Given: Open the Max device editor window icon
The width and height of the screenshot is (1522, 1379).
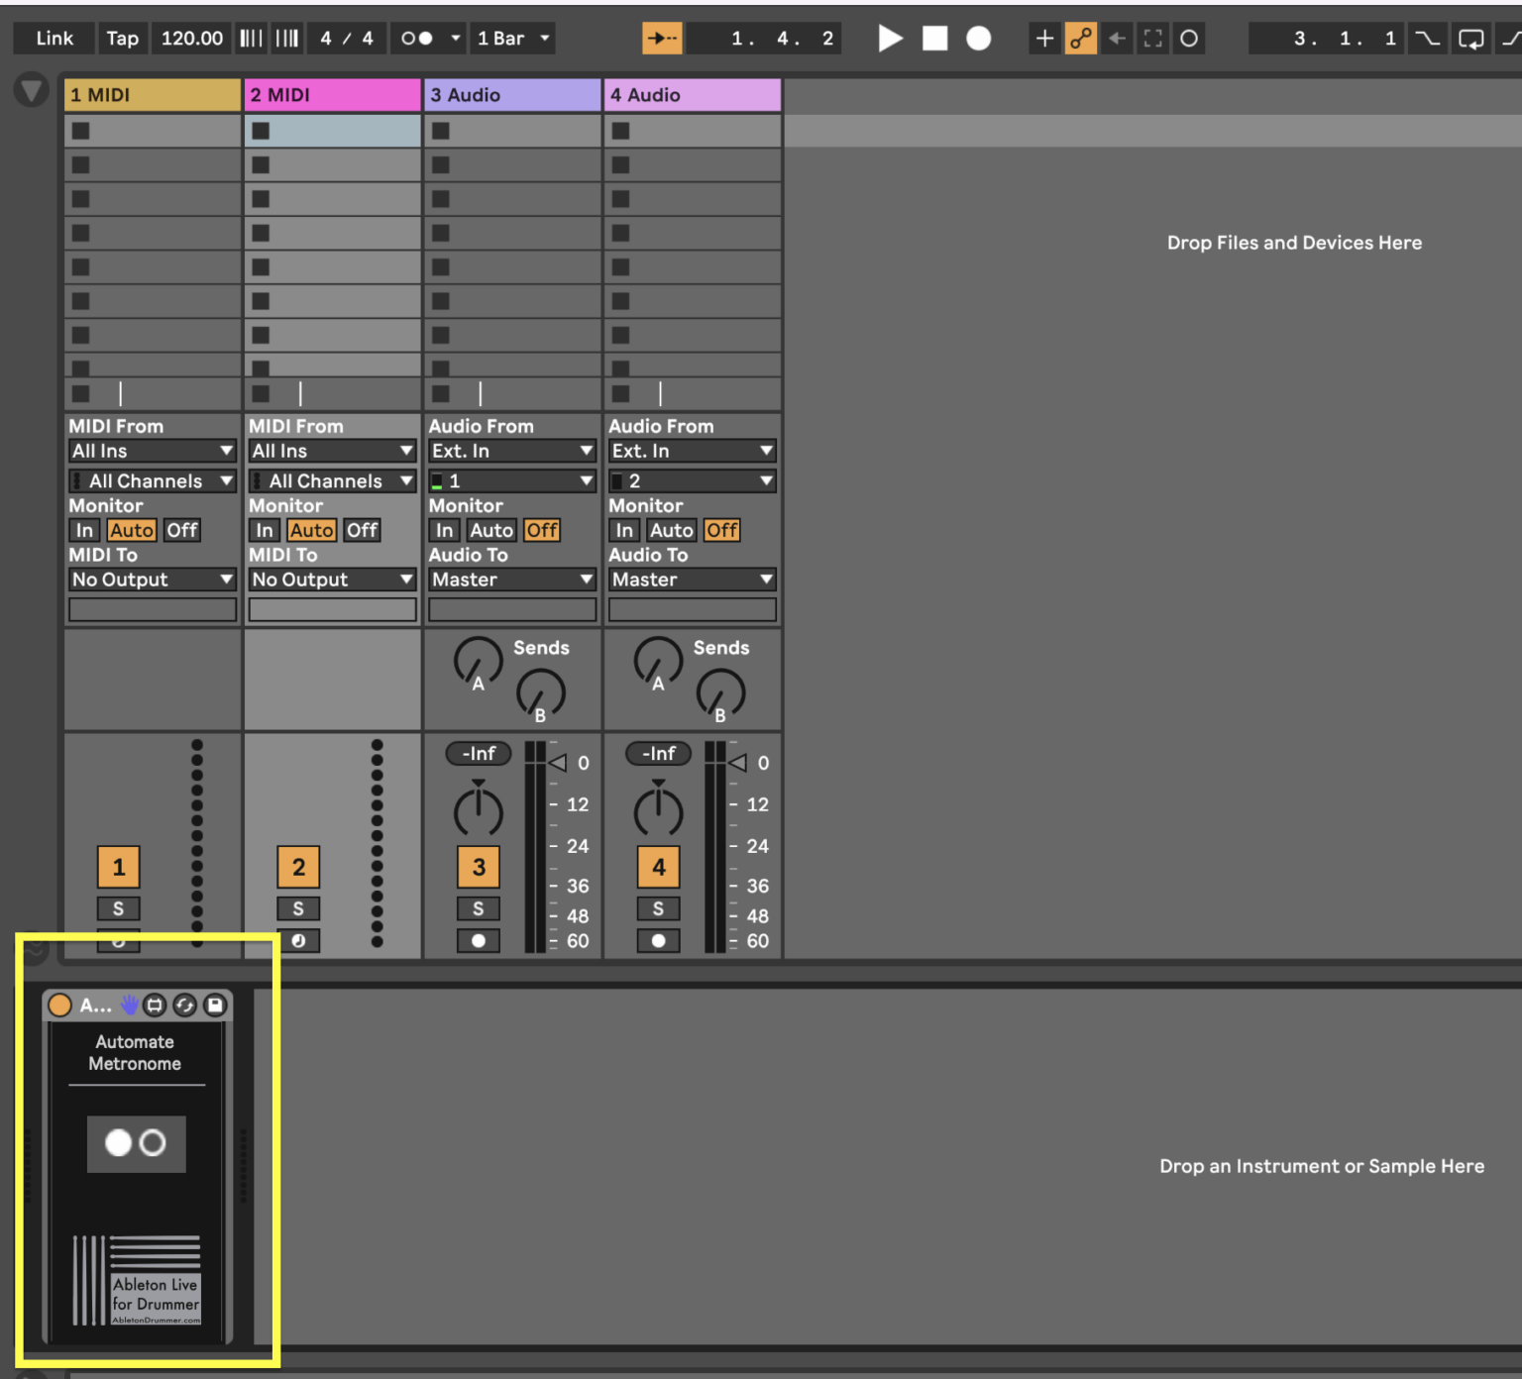Looking at the screenshot, I should click(156, 1005).
